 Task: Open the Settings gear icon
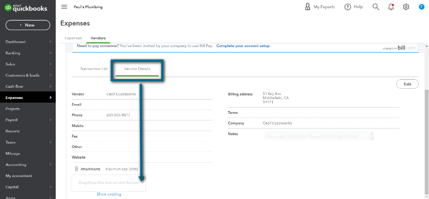click(x=406, y=7)
